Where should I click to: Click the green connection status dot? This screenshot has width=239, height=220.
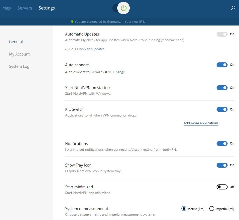72,21
